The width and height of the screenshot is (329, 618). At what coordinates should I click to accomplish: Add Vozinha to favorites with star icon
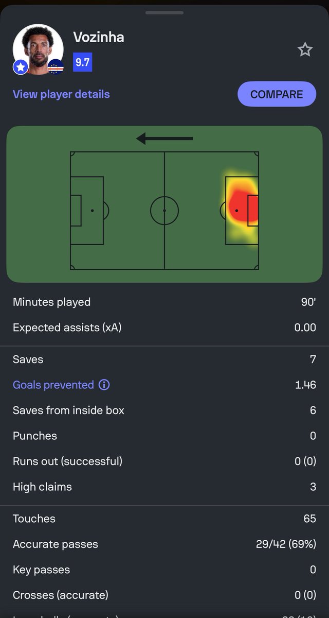pos(305,49)
